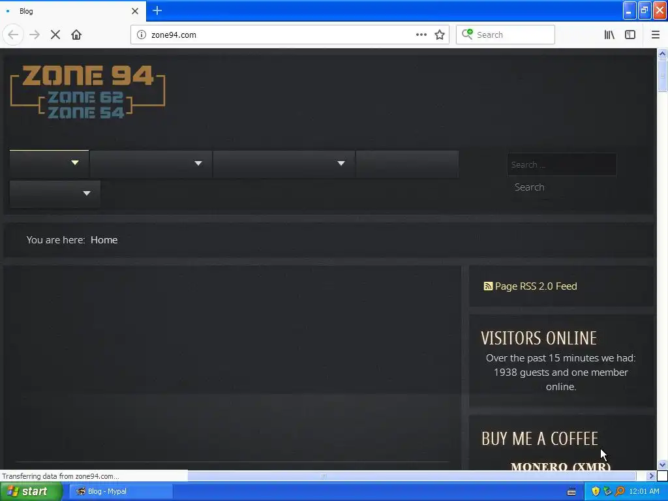
Task: Click the VISITORS ONLINE heading
Action: click(x=539, y=339)
